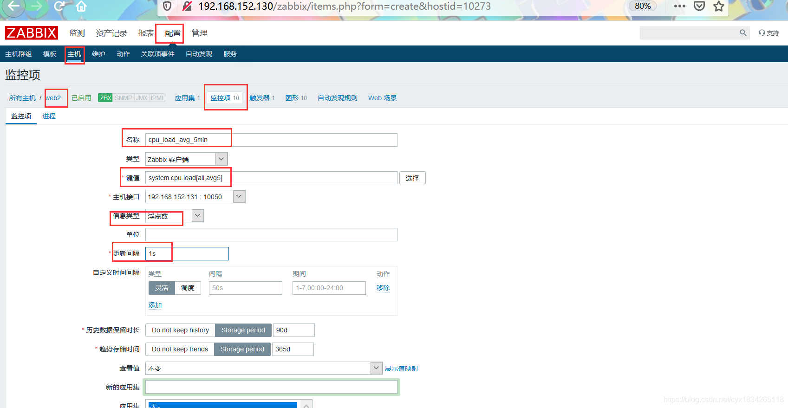
Task: Click insecure connection lock icon
Action: 187,6
